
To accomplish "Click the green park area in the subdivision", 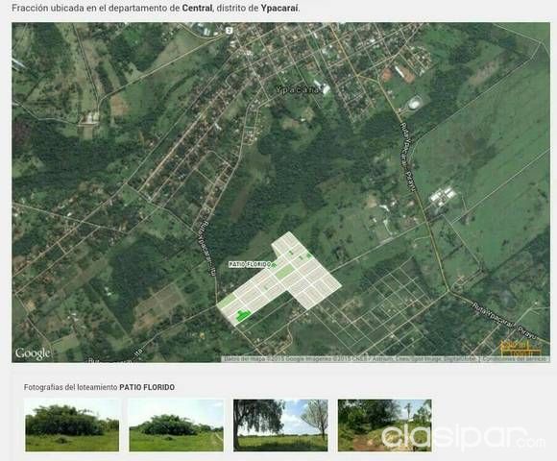I will point(244,315).
